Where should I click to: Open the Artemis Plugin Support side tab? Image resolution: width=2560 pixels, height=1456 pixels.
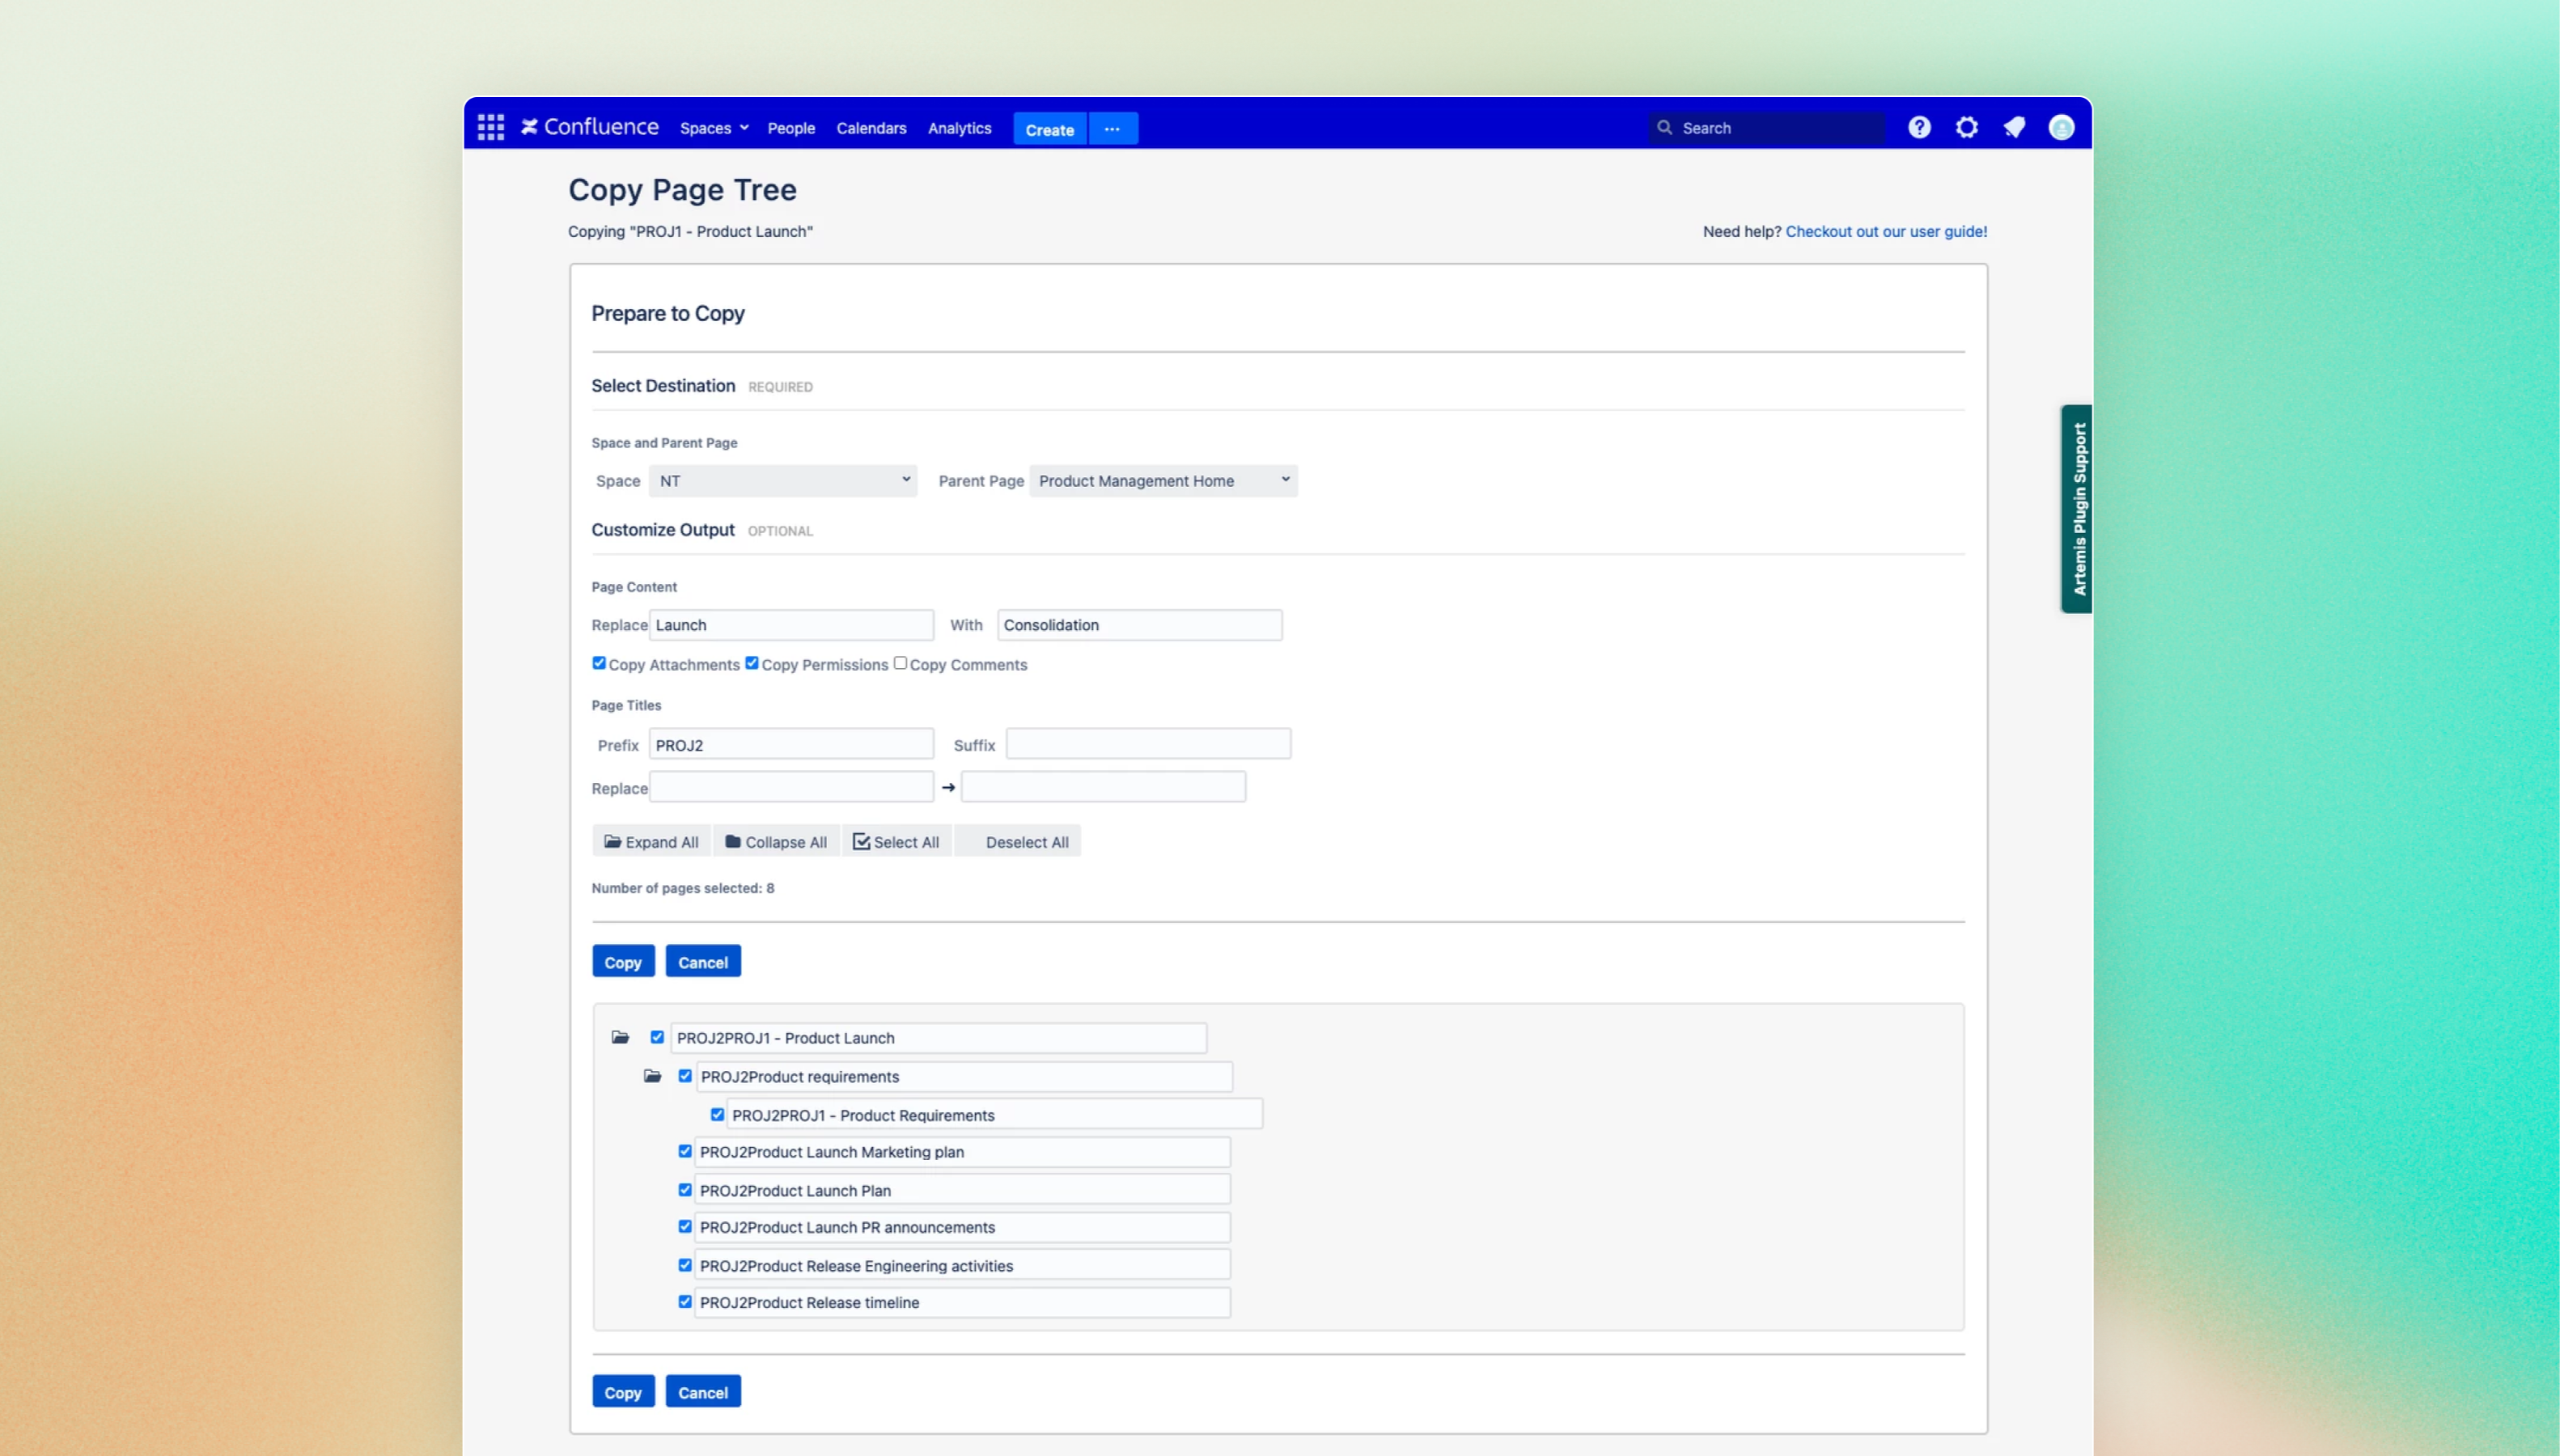coord(2077,508)
